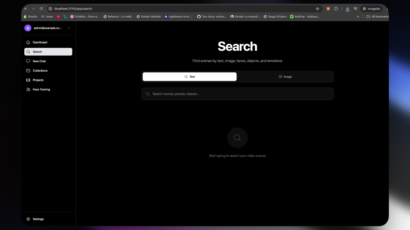Click the media control icon in the toolbar

click(356, 9)
